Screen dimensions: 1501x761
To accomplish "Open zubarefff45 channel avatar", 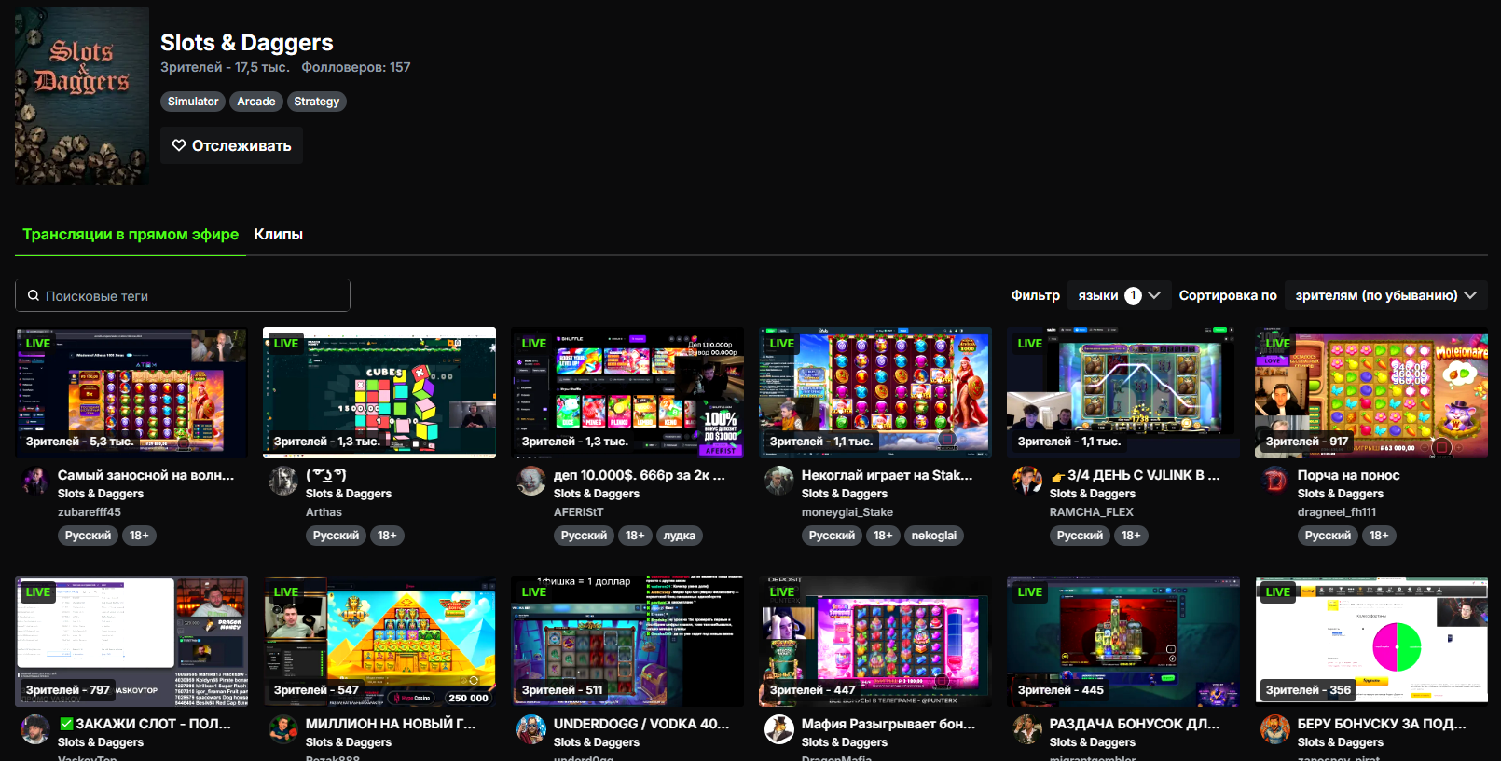I will pyautogui.click(x=35, y=481).
